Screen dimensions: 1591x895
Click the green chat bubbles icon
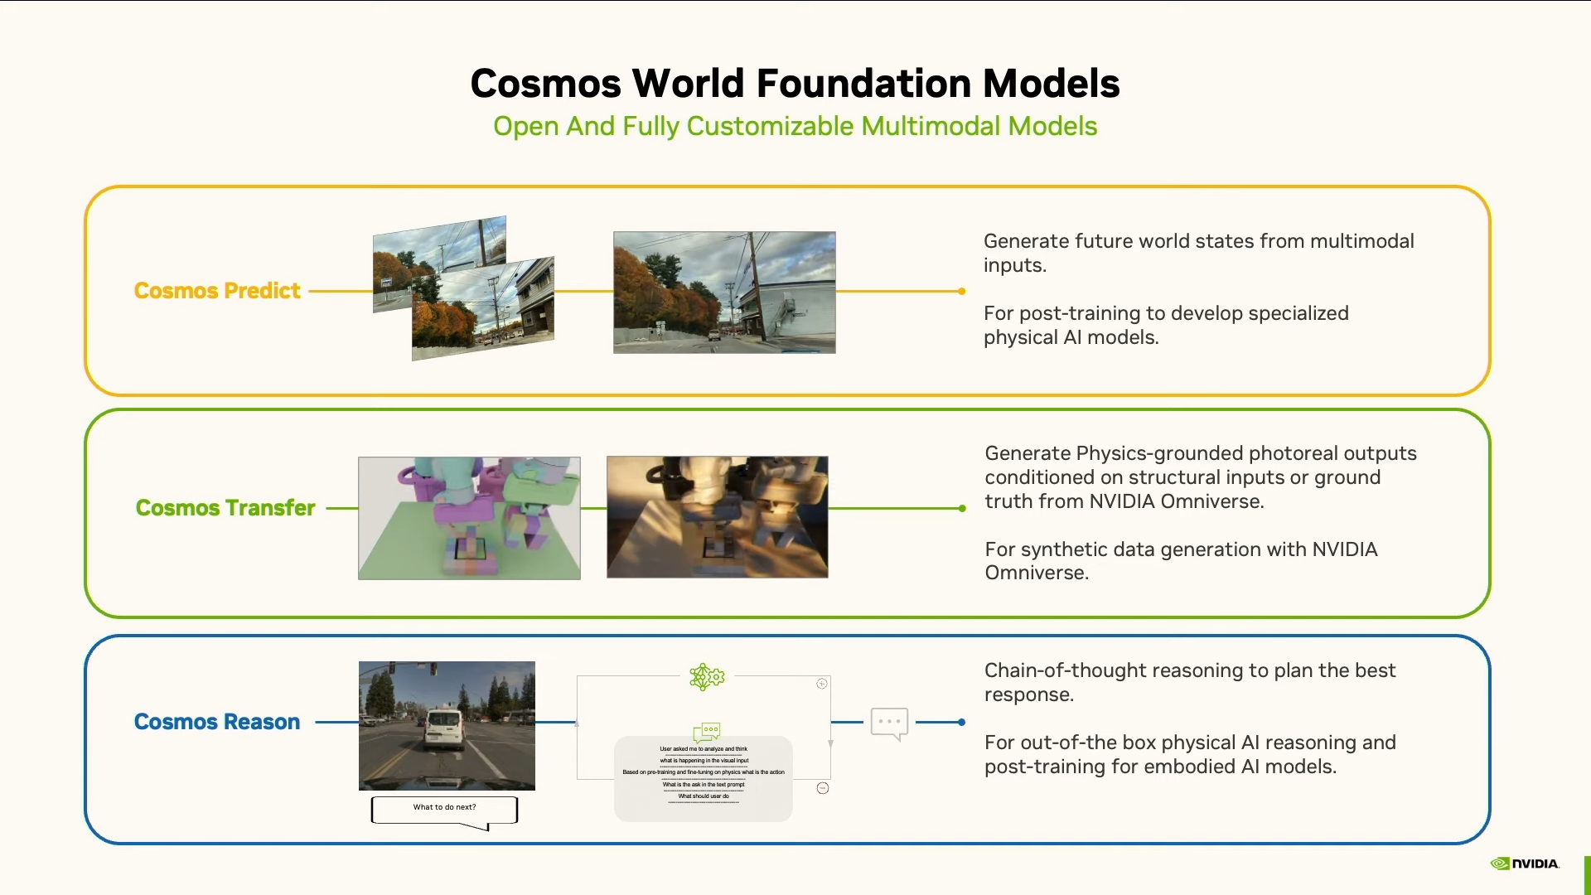click(707, 731)
